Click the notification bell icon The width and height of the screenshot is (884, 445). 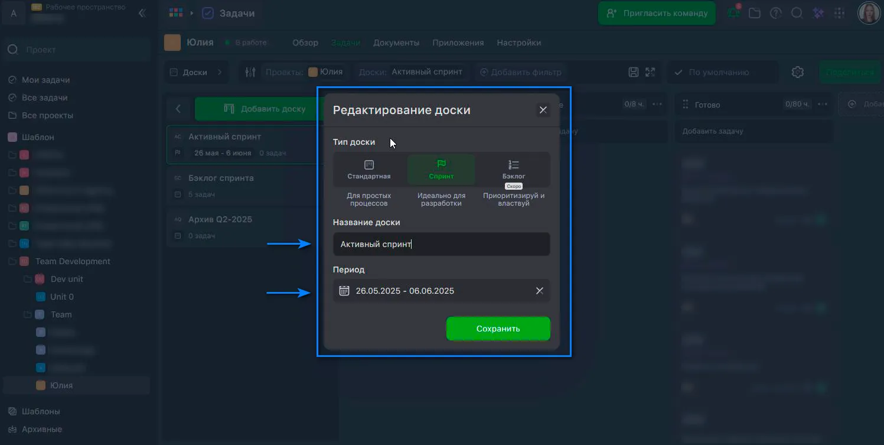point(734,13)
